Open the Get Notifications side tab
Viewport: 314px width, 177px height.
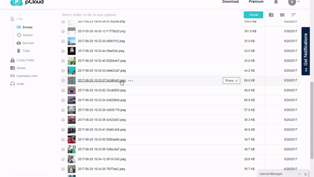[x=306, y=51]
